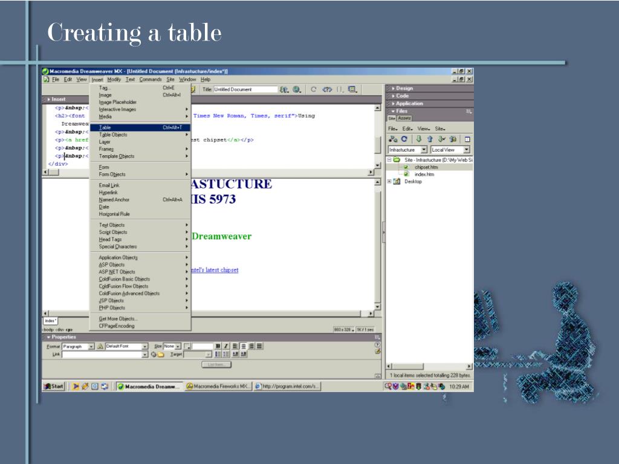This screenshot has height=464, width=619.
Task: Click the Files panel options menu icon
Action: (x=468, y=111)
